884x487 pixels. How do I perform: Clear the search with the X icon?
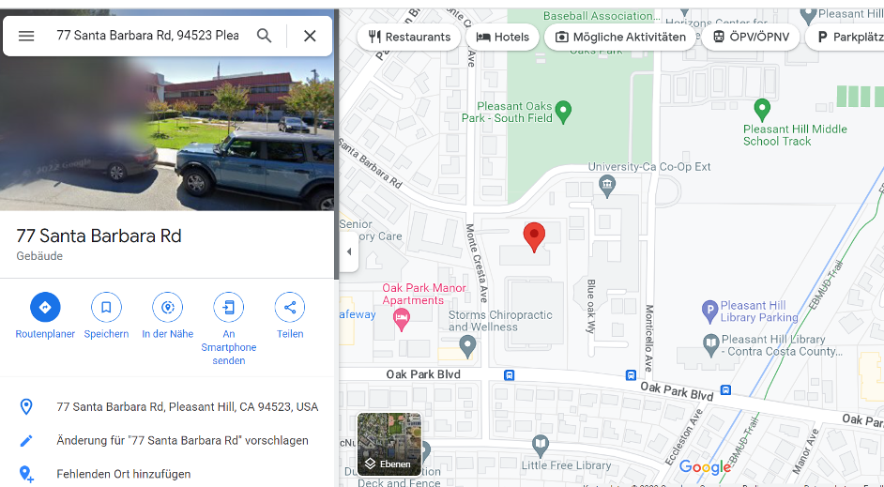pos(310,36)
